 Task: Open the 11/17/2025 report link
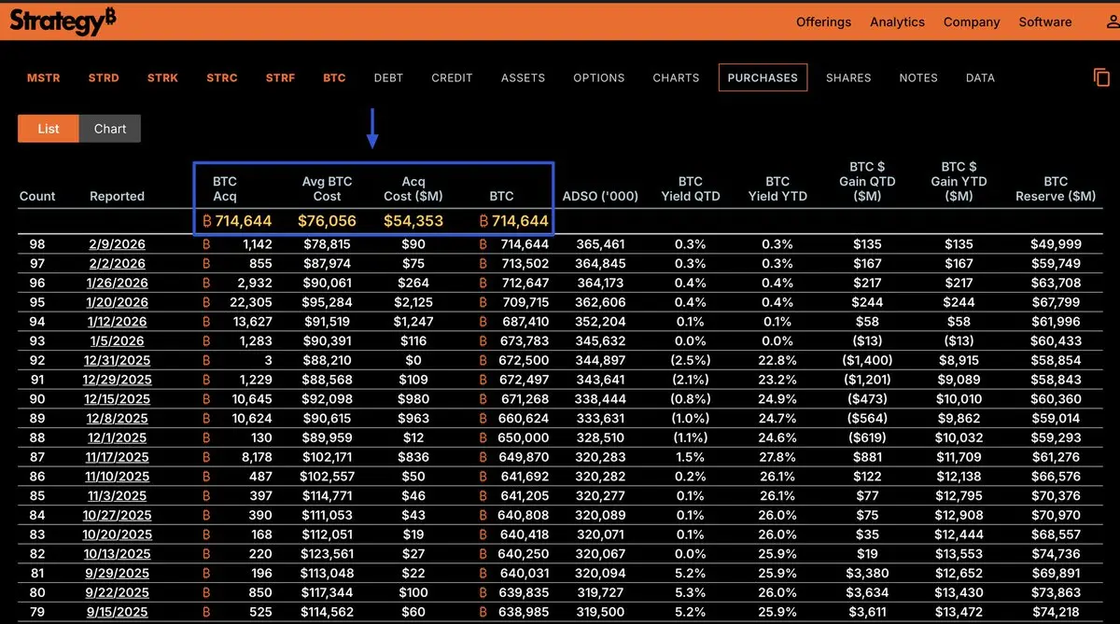coord(117,457)
